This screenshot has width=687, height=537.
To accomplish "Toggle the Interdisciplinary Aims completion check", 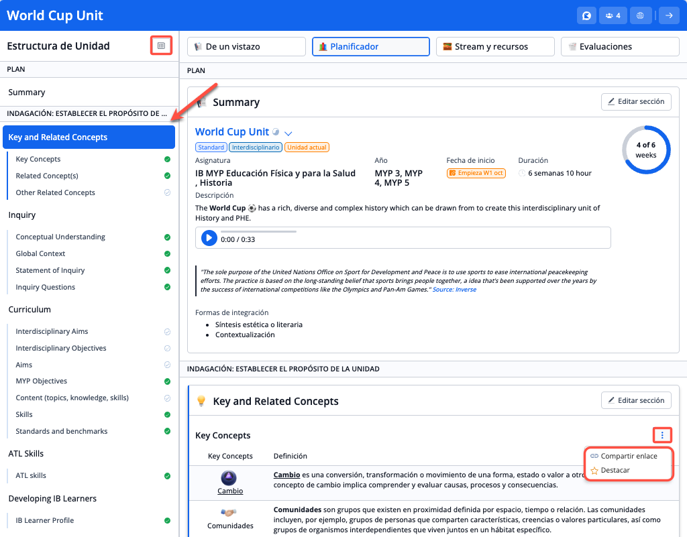I will pyautogui.click(x=167, y=332).
